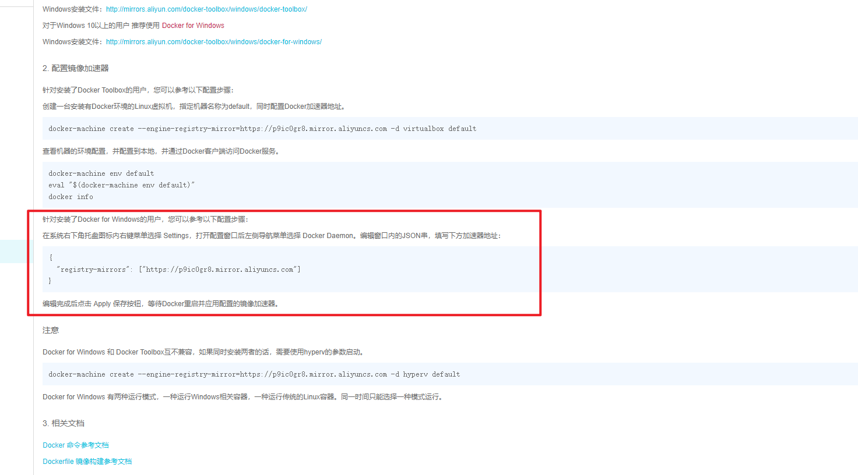
Task: Click the opening brace of the JSON block
Action: (x=51, y=257)
